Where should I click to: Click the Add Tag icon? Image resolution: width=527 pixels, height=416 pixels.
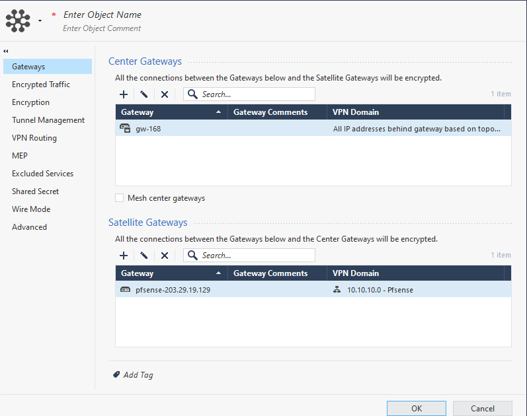(x=117, y=374)
